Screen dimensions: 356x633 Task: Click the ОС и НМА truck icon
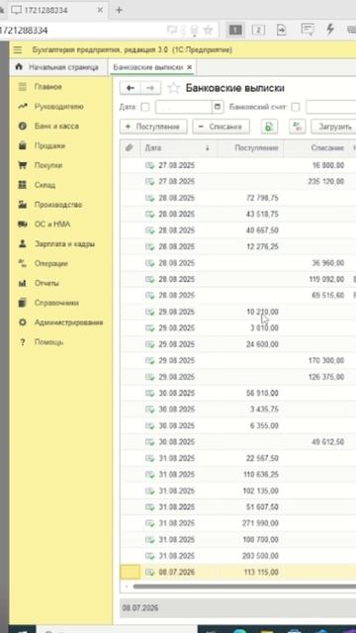pos(23,225)
